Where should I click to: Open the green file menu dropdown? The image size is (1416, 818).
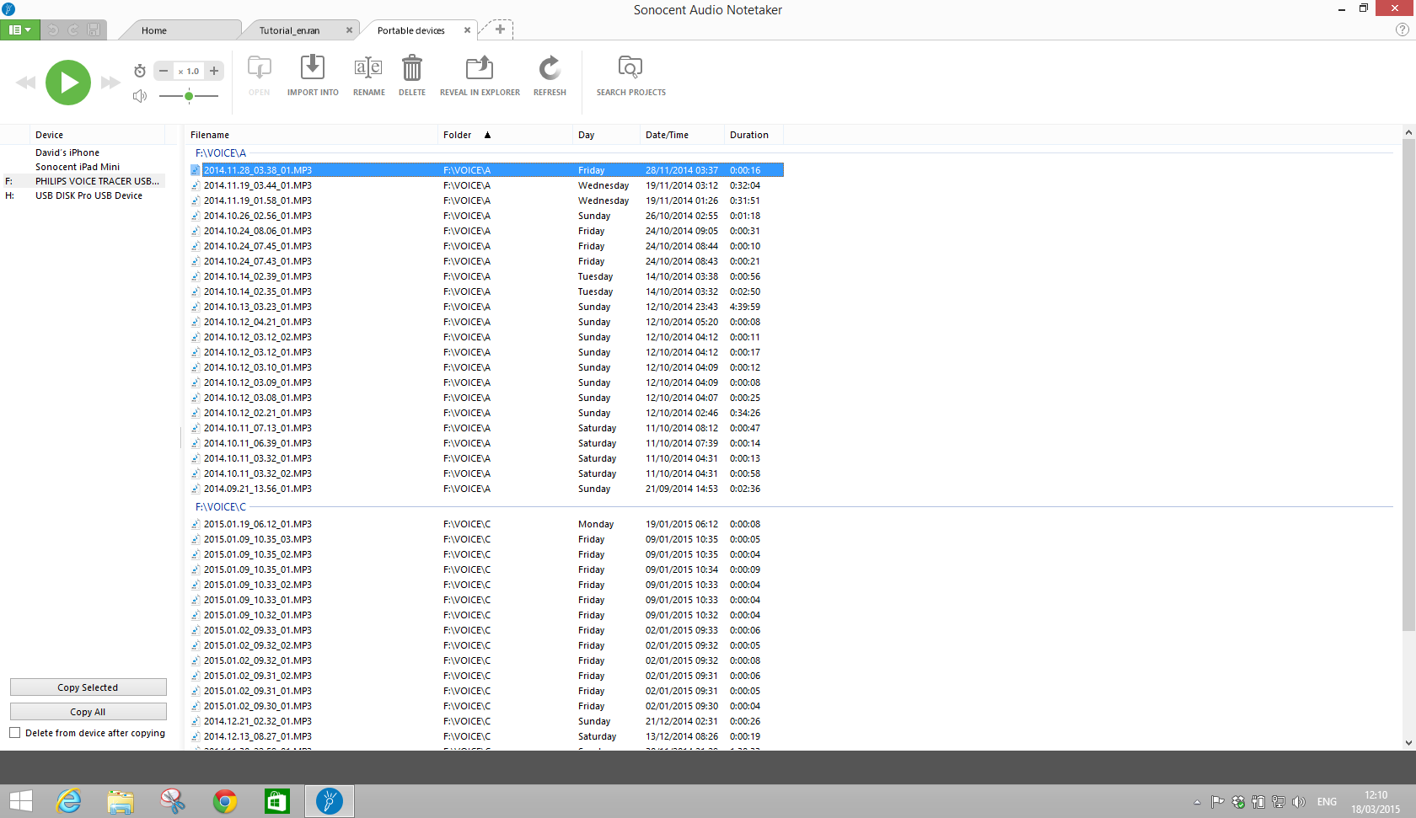click(20, 29)
